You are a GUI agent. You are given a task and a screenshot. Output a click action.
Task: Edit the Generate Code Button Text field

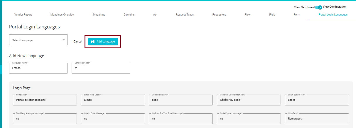pyautogui.click(x=249, y=100)
